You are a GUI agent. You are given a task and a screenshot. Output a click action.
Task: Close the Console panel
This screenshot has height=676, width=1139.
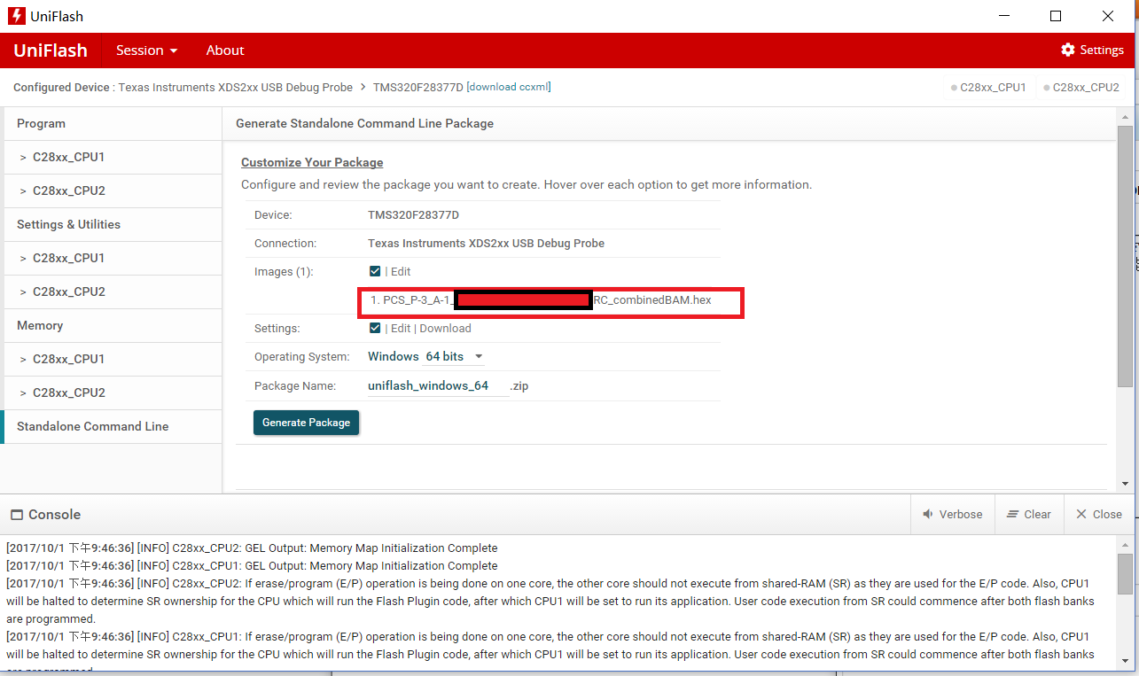click(1098, 515)
